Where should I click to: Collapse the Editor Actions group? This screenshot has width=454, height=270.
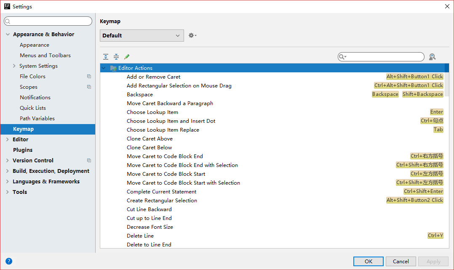click(104, 68)
